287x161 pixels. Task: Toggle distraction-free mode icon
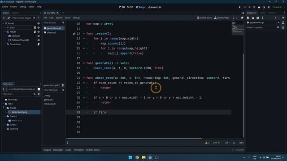(243, 13)
